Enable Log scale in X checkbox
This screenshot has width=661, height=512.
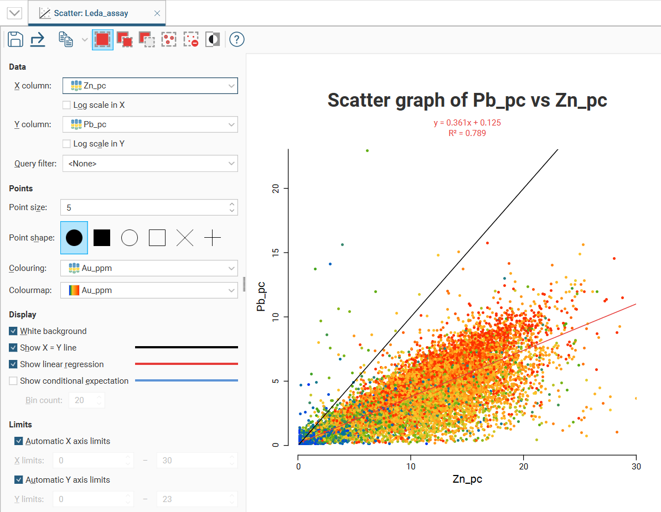pos(66,105)
